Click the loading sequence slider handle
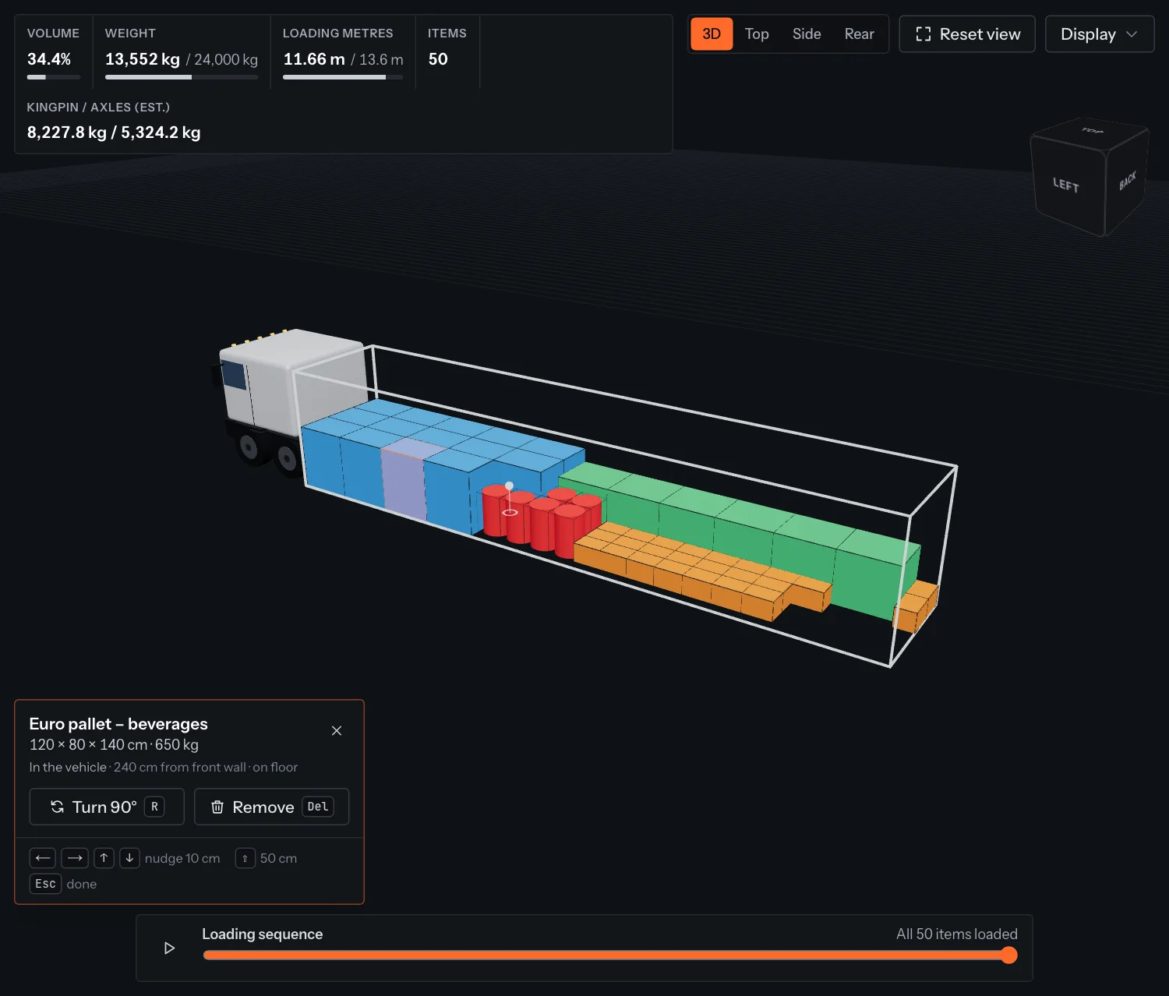 click(x=1008, y=955)
